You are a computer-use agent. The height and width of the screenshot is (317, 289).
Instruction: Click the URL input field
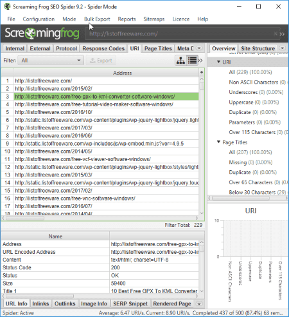click(182, 34)
